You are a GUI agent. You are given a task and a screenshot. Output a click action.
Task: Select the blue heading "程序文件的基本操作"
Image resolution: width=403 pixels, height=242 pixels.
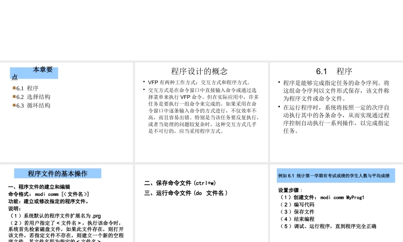(x=58, y=173)
